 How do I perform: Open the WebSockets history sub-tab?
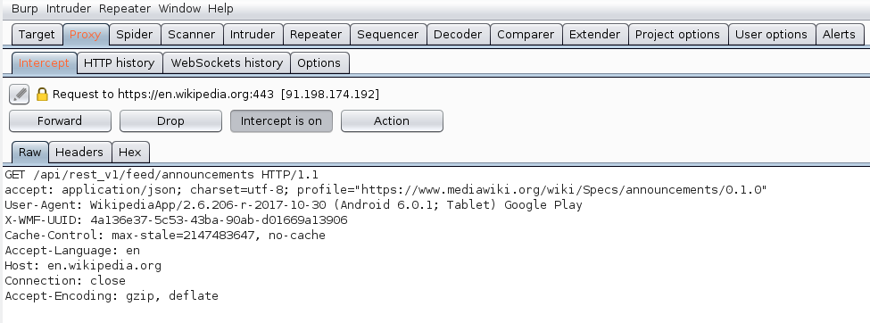[x=227, y=62]
